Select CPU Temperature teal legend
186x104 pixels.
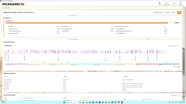(x=81, y=64)
